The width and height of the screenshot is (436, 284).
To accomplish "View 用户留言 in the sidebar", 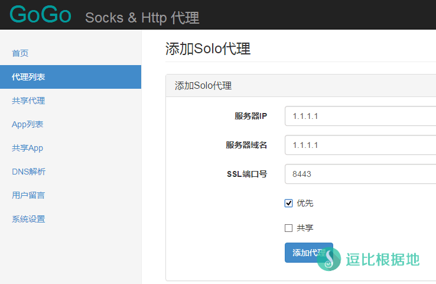I will (x=28, y=195).
